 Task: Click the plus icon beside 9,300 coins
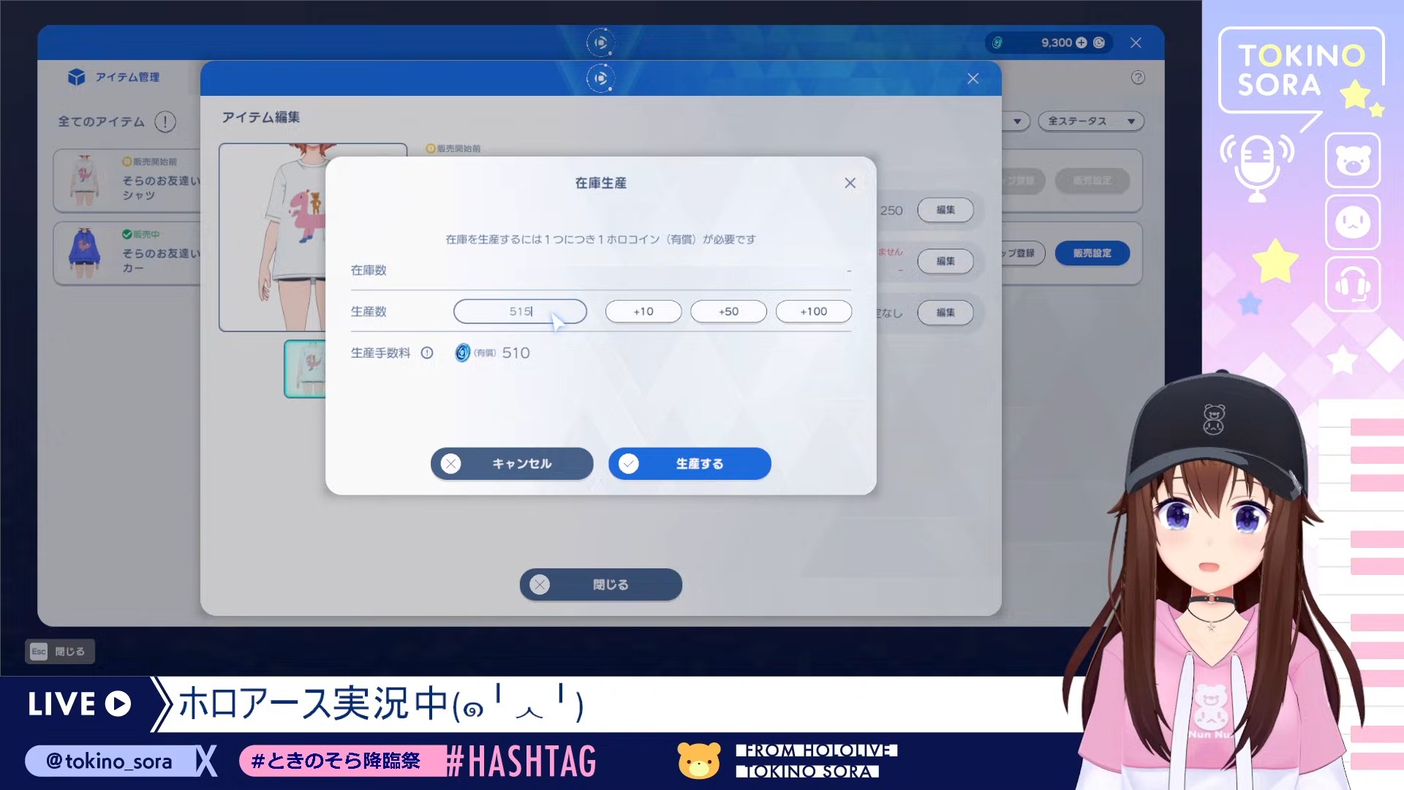click(x=1082, y=42)
